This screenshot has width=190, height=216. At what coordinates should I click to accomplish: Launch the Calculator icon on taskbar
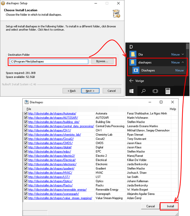click(168, 91)
